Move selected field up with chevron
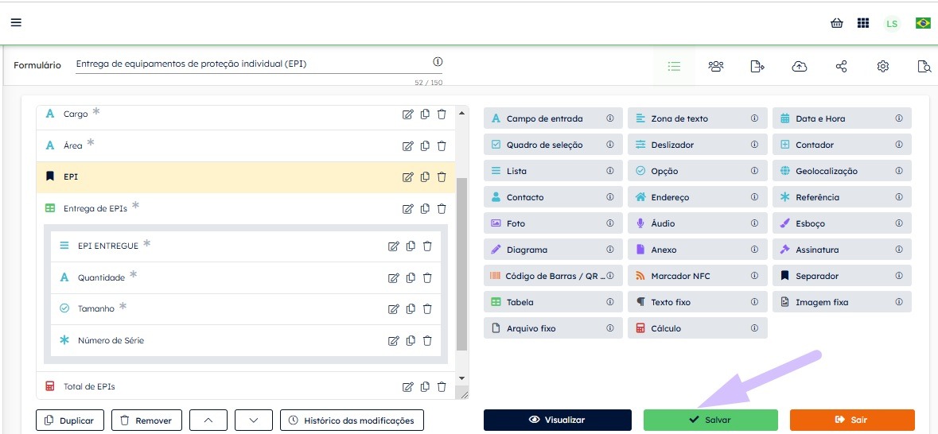 tap(208, 420)
